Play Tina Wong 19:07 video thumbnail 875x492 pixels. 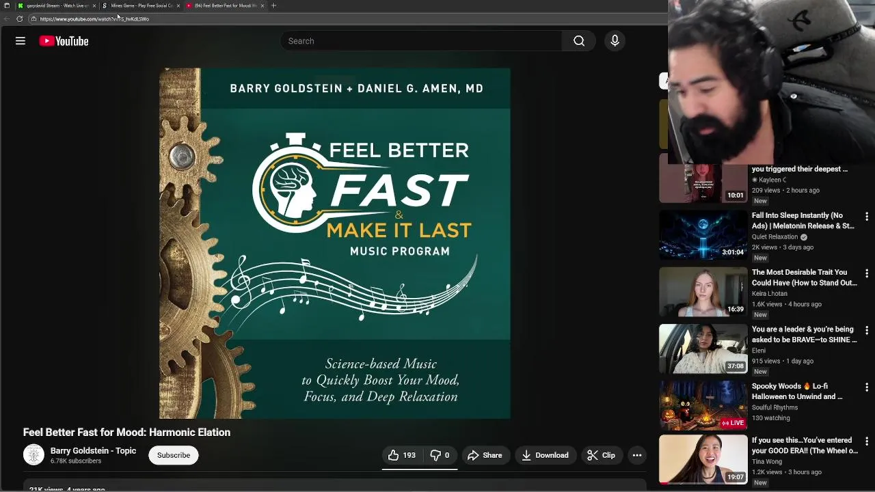(x=703, y=460)
